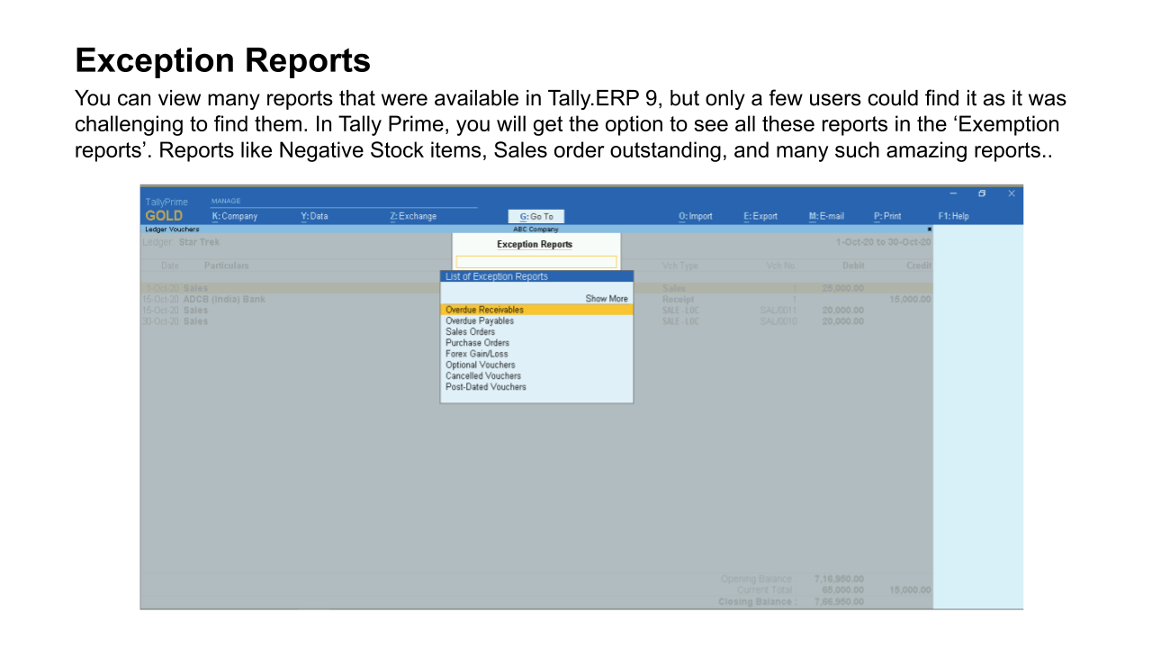The width and height of the screenshot is (1152, 648).
Task: Click the G: Go To button
Action: 536,216
